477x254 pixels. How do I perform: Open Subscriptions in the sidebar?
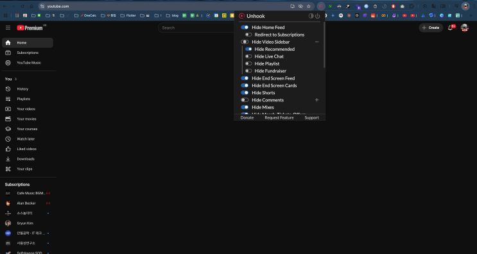pyautogui.click(x=28, y=53)
